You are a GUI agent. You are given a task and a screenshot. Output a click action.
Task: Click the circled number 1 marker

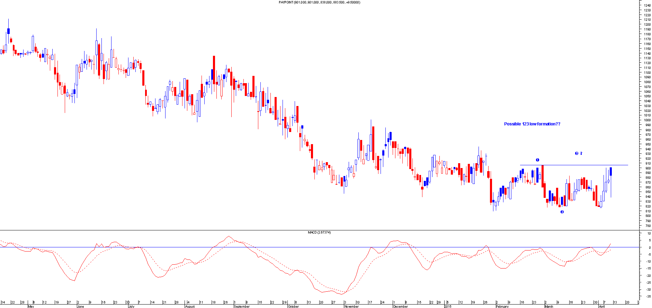[537, 160]
